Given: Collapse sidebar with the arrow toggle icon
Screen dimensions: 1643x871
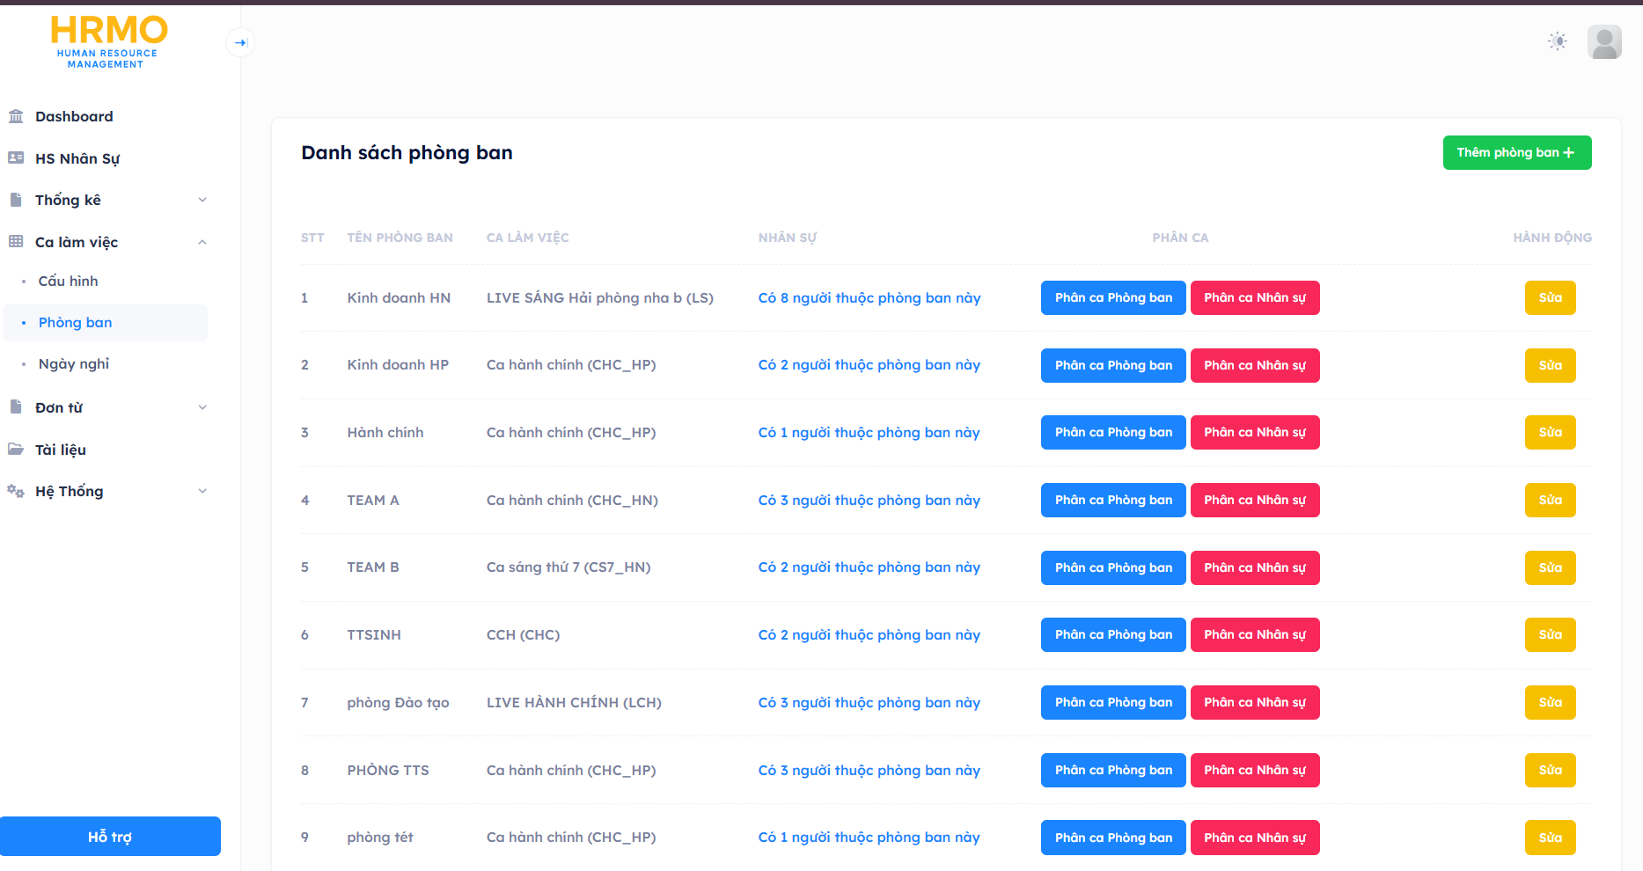Looking at the screenshot, I should tap(240, 42).
